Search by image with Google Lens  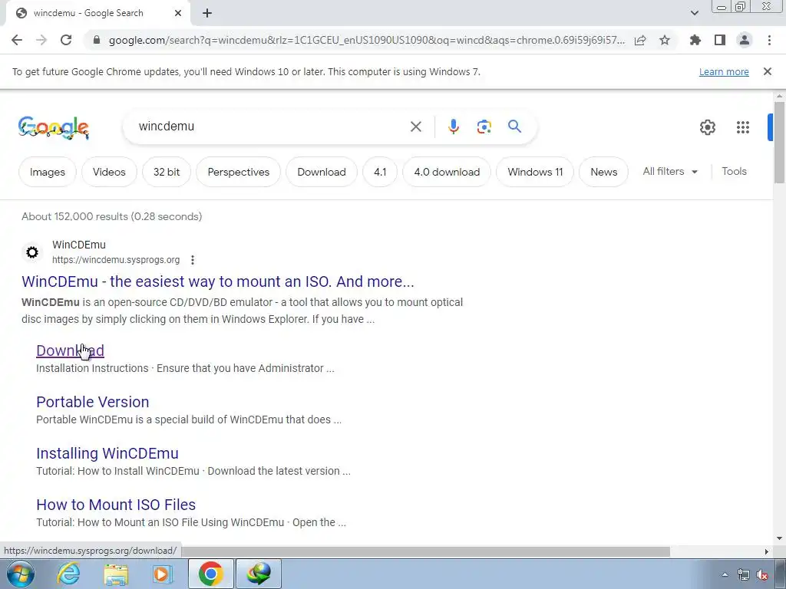tap(484, 127)
